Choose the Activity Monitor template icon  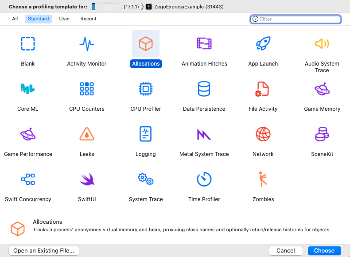87,44
